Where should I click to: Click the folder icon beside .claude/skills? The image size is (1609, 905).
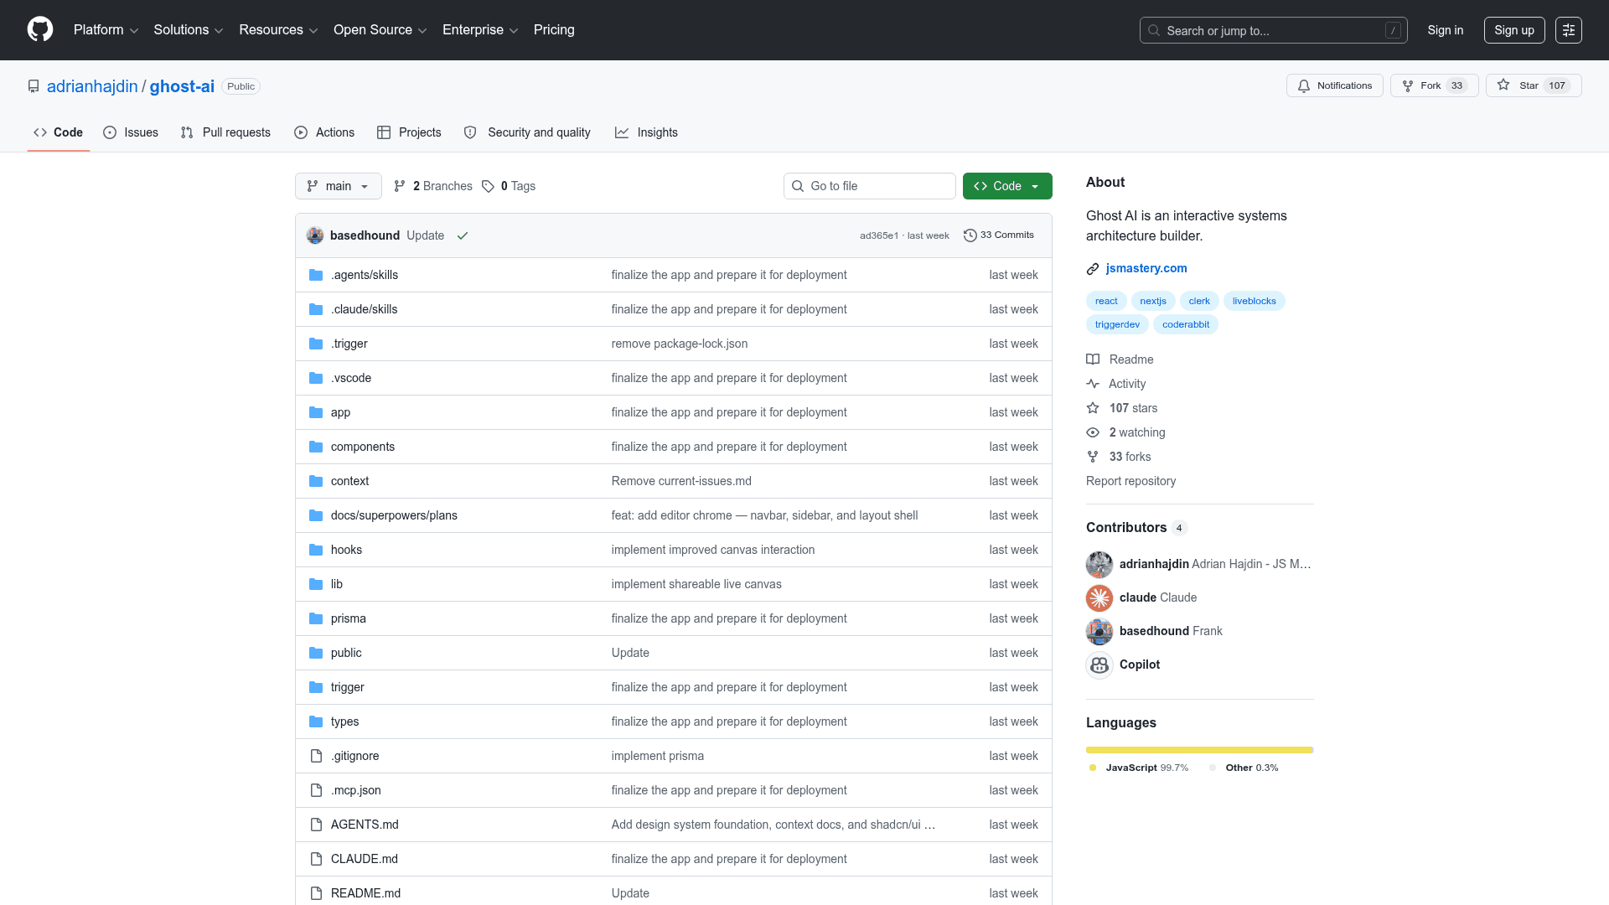316,309
